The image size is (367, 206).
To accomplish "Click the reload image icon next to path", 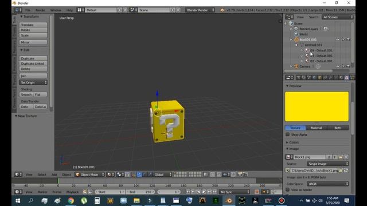I will point(346,171).
